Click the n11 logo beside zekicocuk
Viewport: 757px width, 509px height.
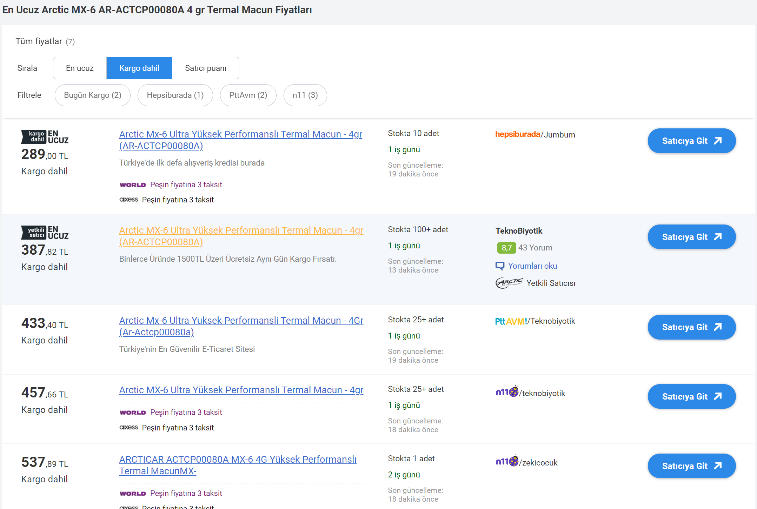(507, 462)
